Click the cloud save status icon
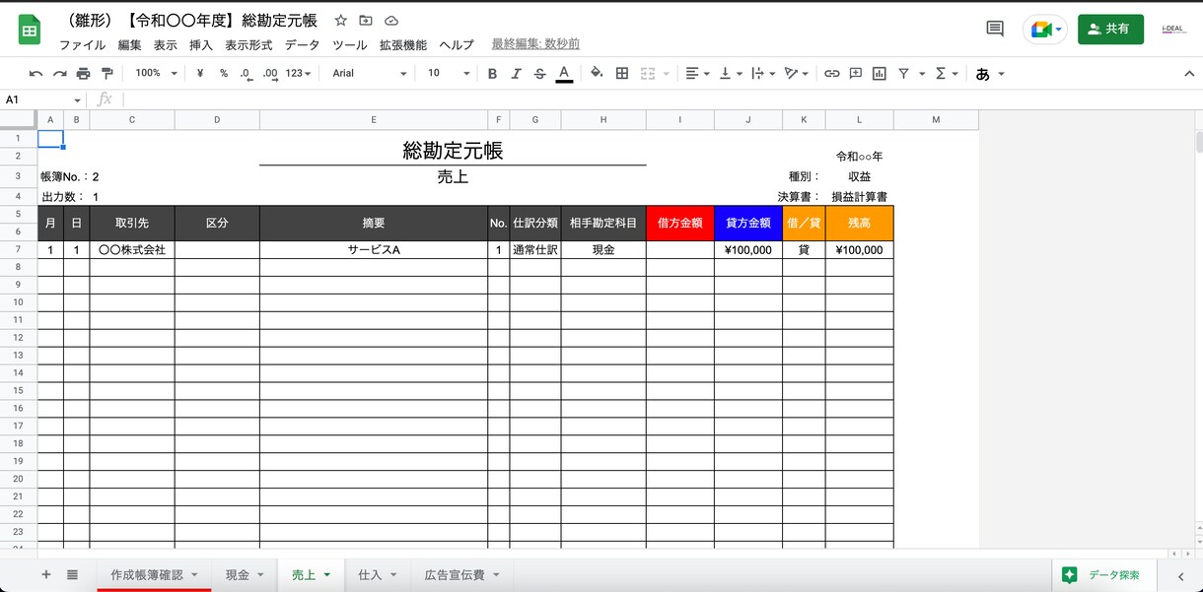The width and height of the screenshot is (1203, 592). (391, 21)
